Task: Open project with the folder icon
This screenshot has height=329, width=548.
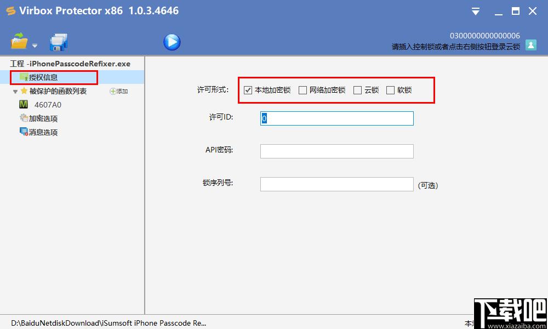Action: [19, 41]
